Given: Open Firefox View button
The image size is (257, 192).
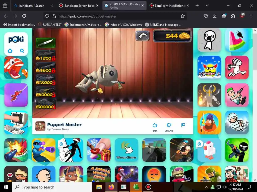Looking at the screenshot, I should tap(5, 6).
